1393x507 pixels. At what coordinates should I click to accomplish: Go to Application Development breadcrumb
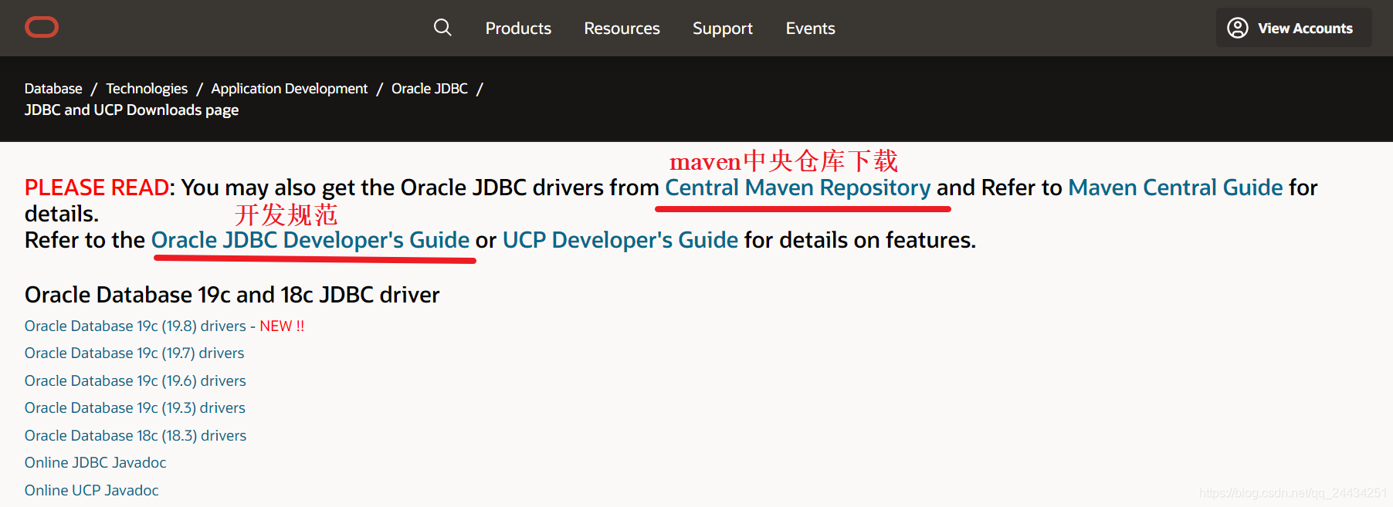pyautogui.click(x=290, y=89)
